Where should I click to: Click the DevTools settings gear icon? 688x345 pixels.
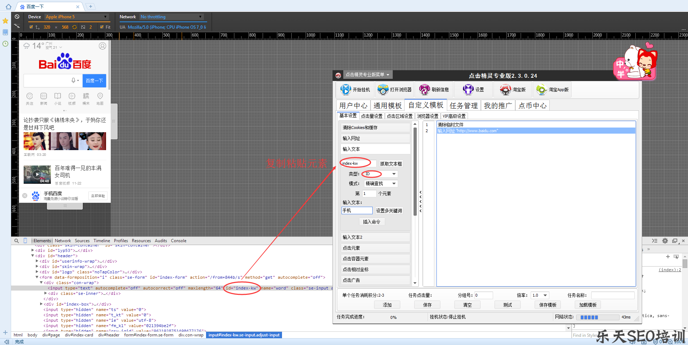click(665, 241)
